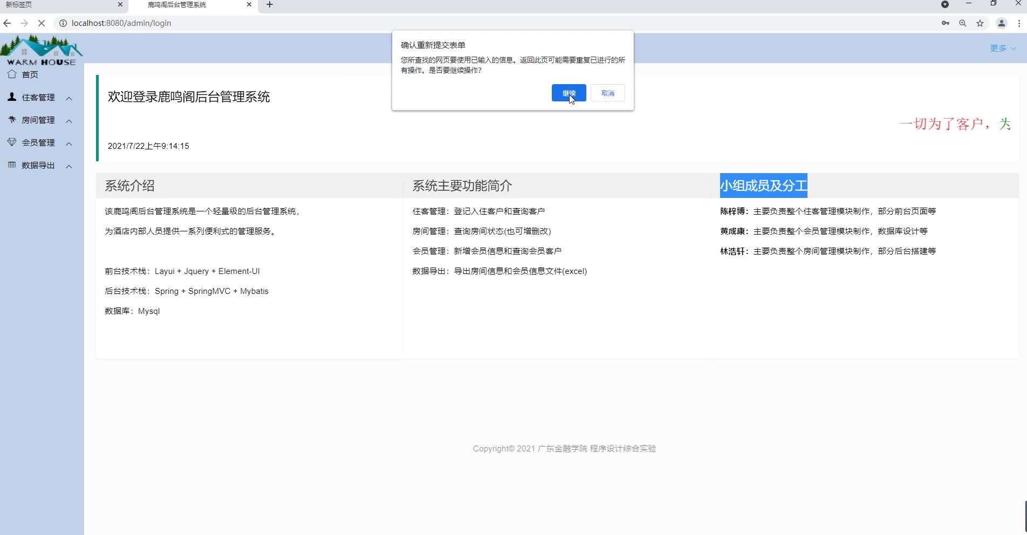This screenshot has width=1027, height=535.
Task: Collapse the 房间管理 menu arrow
Action: (69, 121)
